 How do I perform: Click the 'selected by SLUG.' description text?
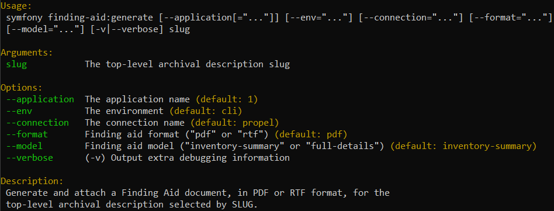point(213,205)
